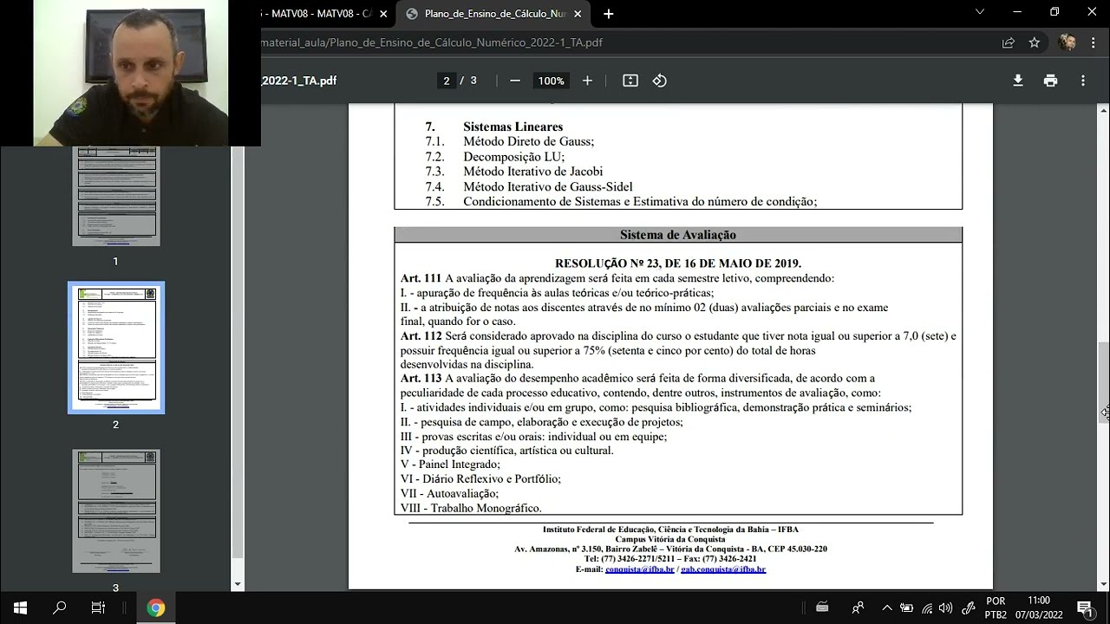Click the battery status icon
Viewport: 1110px width, 624px height.
[x=906, y=608]
